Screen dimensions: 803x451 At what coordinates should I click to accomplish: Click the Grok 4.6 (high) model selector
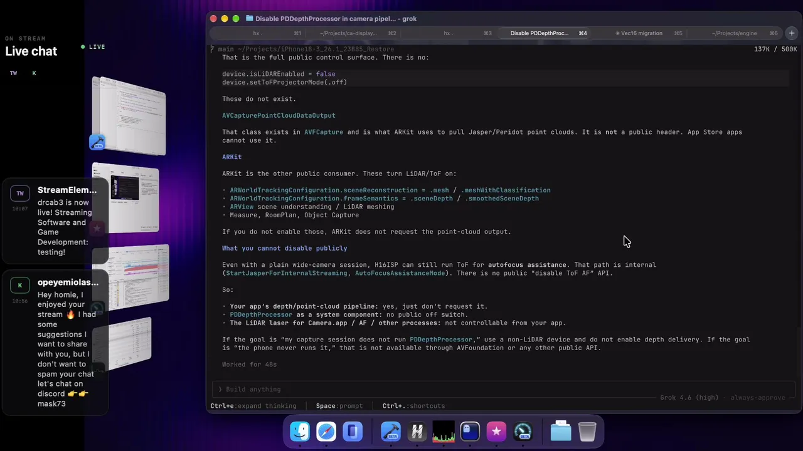(x=691, y=398)
